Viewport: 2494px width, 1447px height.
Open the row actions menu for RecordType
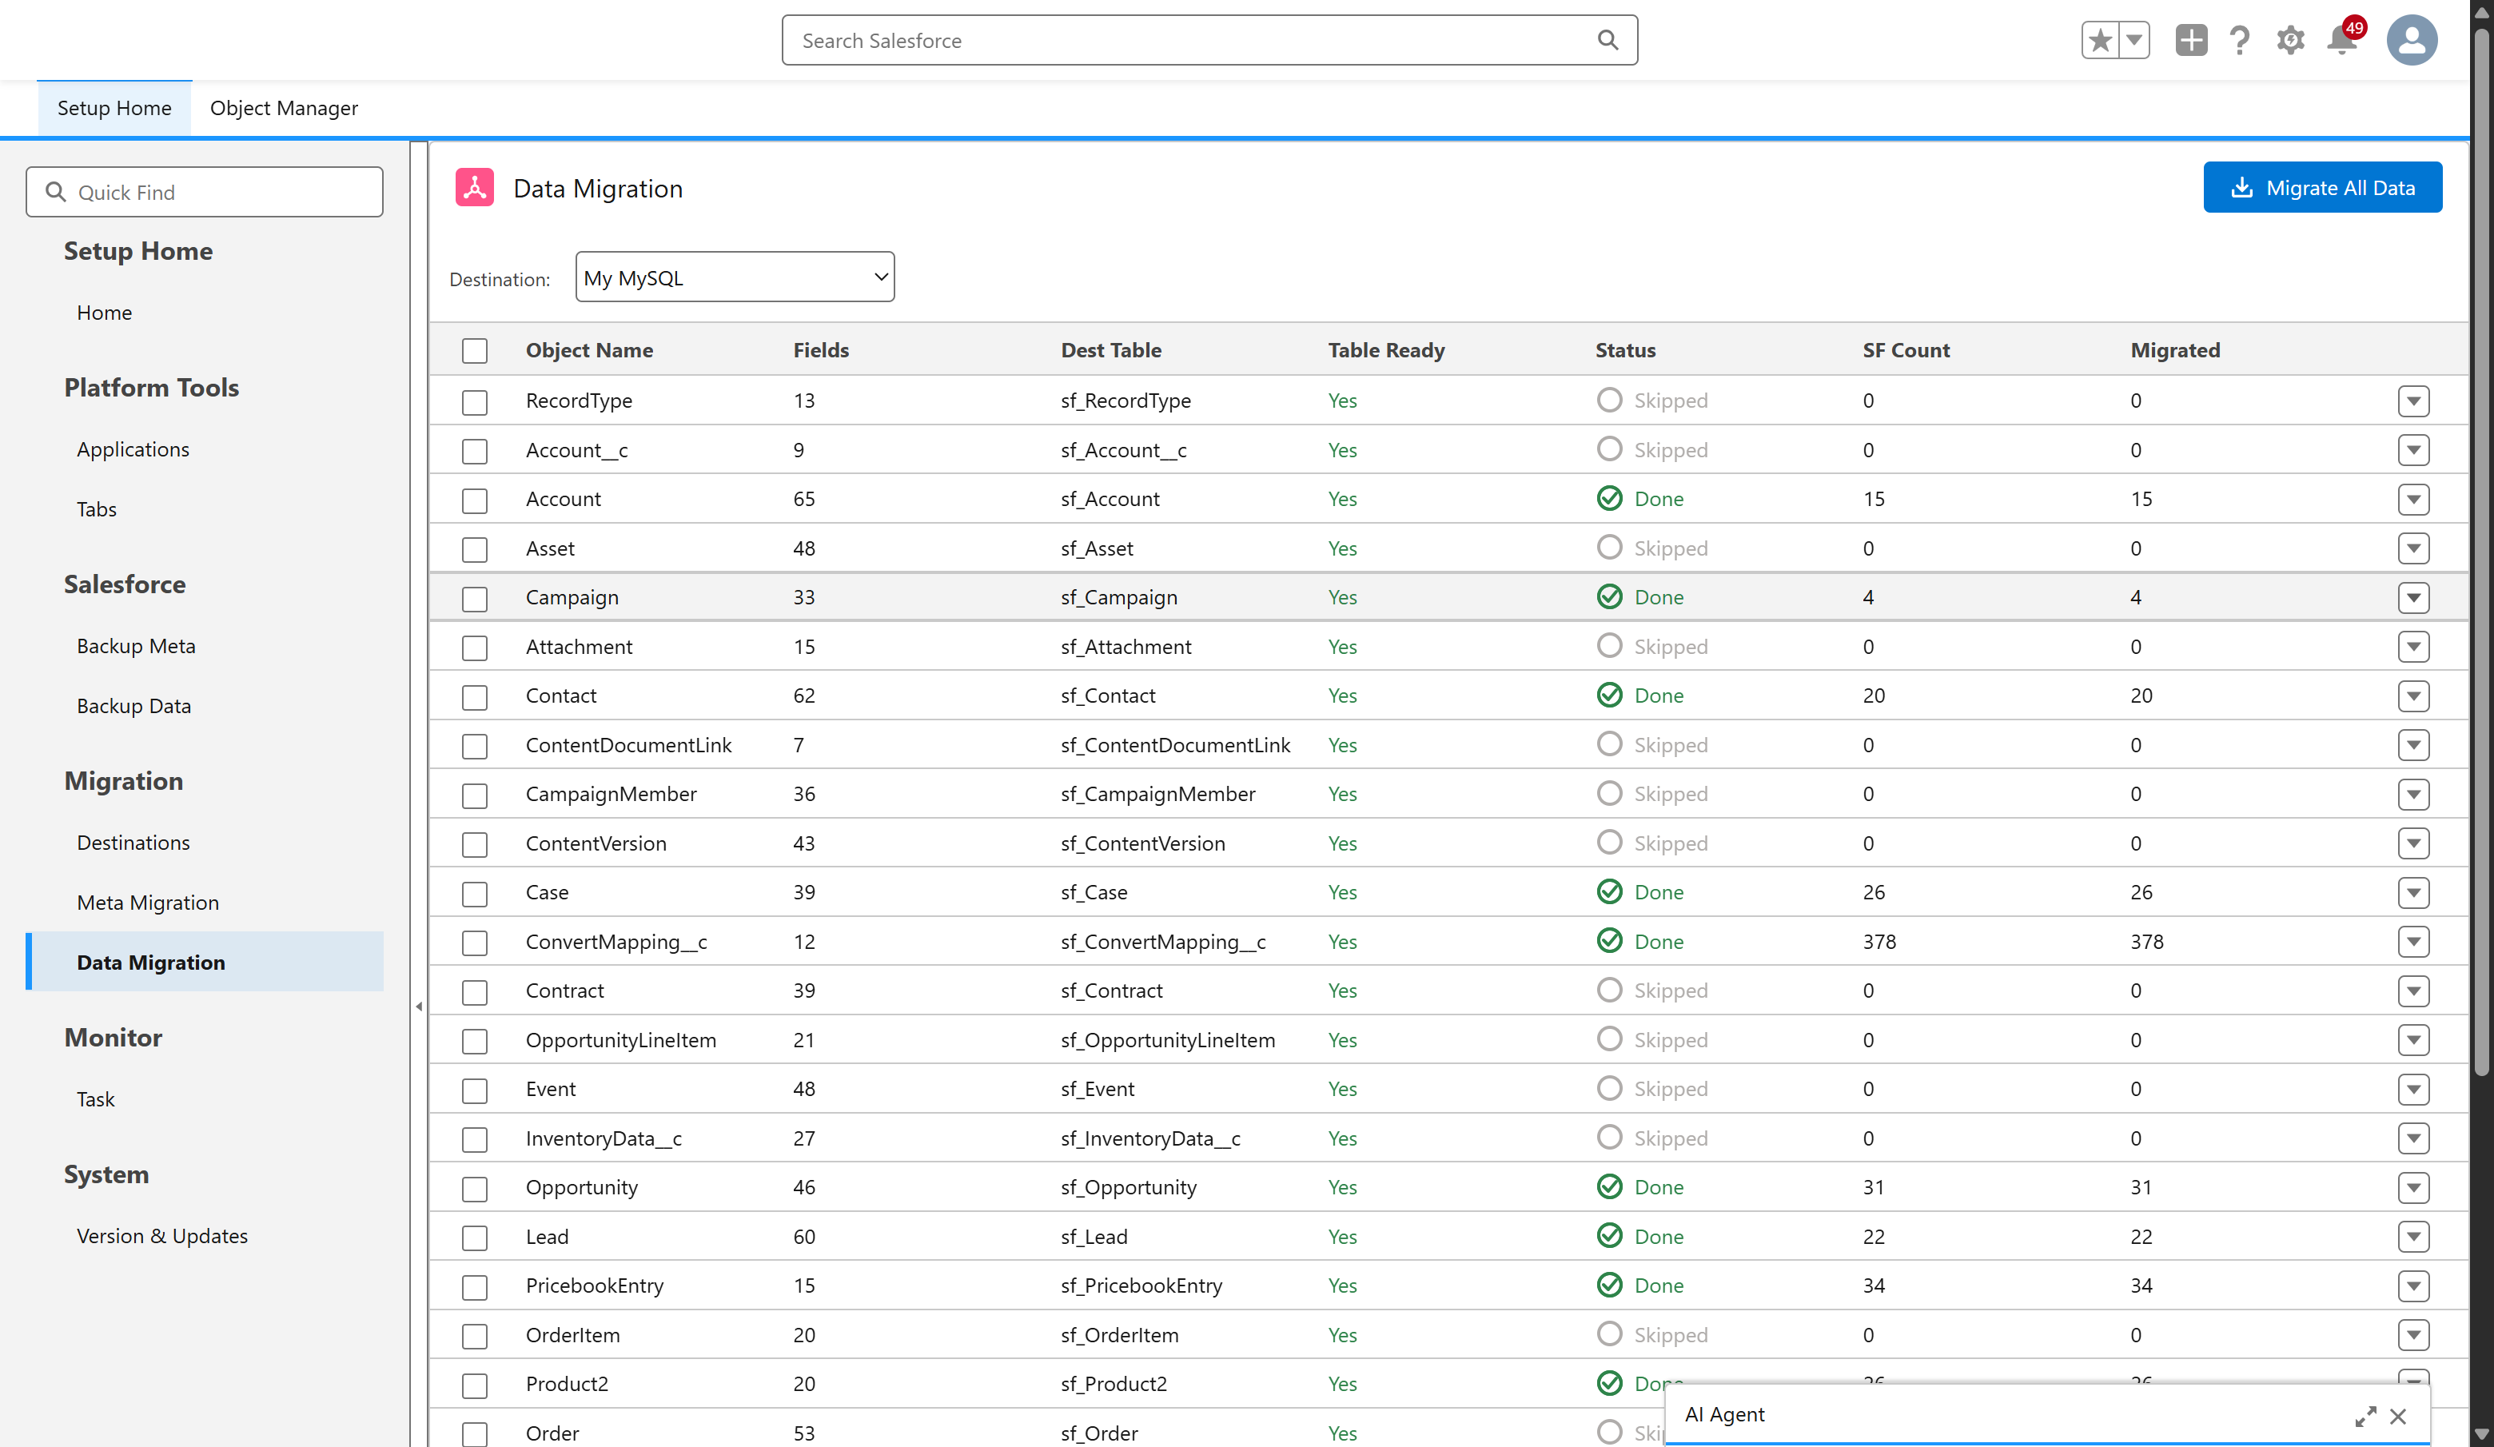pyautogui.click(x=2414, y=401)
